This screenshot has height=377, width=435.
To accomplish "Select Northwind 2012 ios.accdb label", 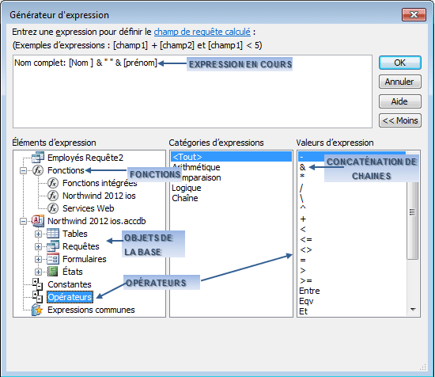I will (x=96, y=221).
